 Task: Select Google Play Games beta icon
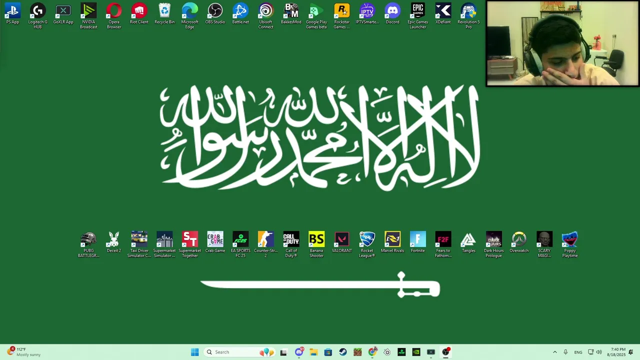[x=316, y=16]
